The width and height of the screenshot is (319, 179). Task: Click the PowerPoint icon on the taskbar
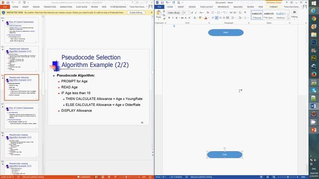click(314, 130)
